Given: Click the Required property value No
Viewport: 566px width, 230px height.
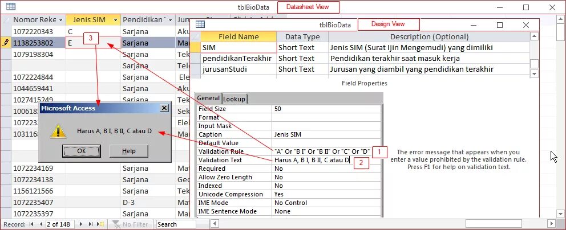Looking at the screenshot, I should pyautogui.click(x=326, y=169).
